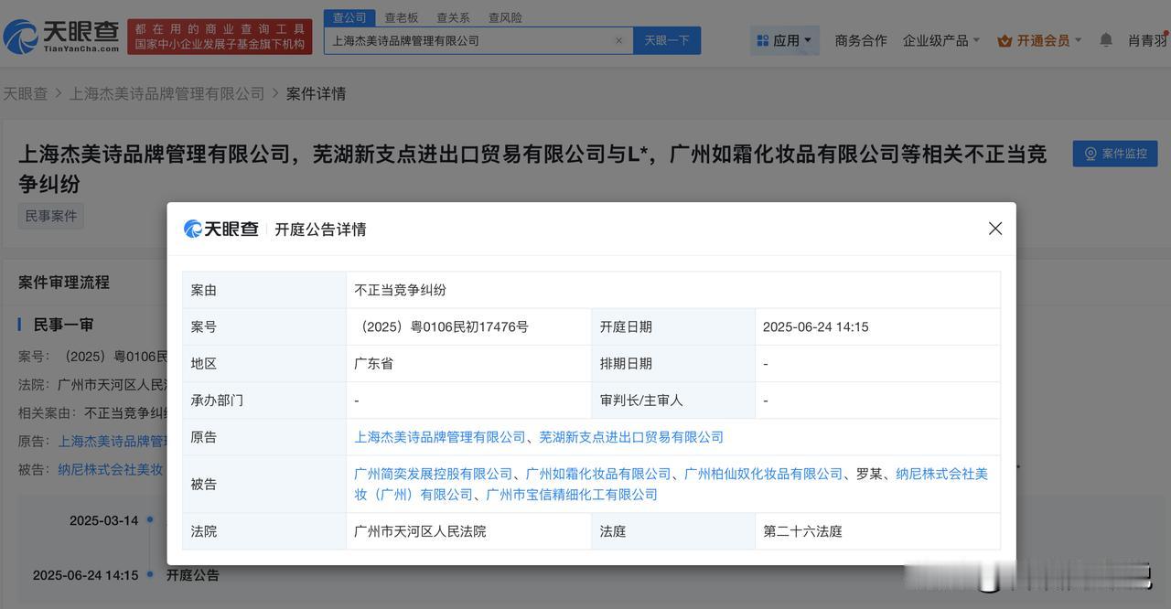Open the 应用 dropdown menu
The image size is (1171, 609).
coord(785,40)
